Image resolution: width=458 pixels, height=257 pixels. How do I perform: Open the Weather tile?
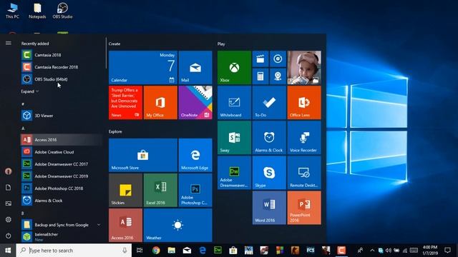[177, 225]
